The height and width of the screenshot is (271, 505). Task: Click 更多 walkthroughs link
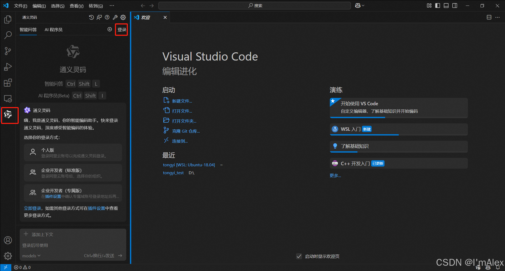coord(335,175)
